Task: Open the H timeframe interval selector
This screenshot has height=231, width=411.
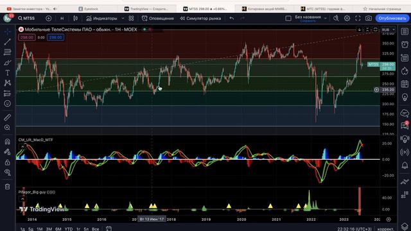Action: click(62, 19)
